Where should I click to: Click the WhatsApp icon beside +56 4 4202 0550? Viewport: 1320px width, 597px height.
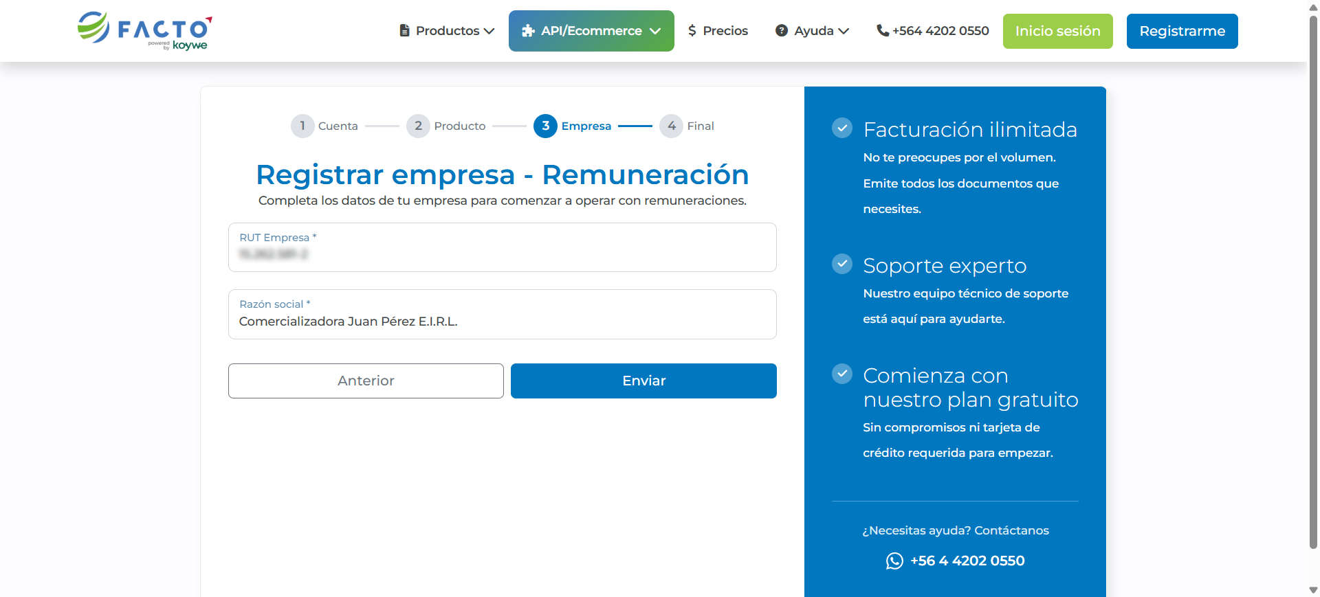click(x=894, y=561)
